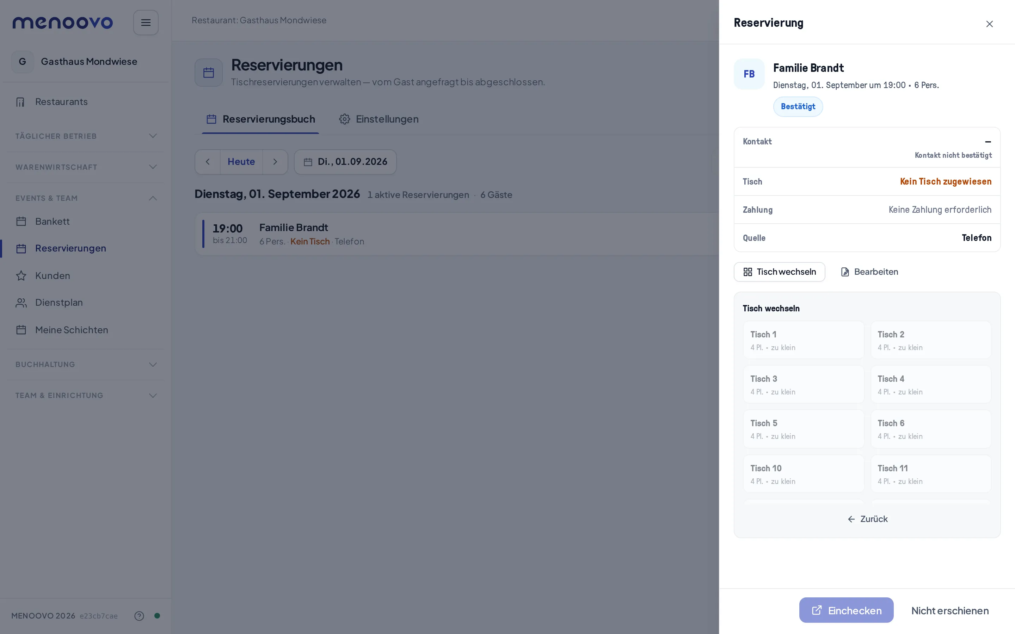The image size is (1015, 634).
Task: Open Bankett in the sidebar
Action: [86, 222]
